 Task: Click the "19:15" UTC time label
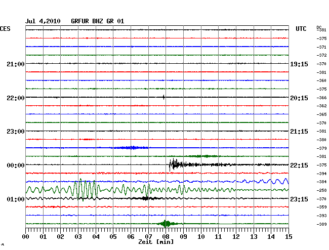tap(299, 64)
